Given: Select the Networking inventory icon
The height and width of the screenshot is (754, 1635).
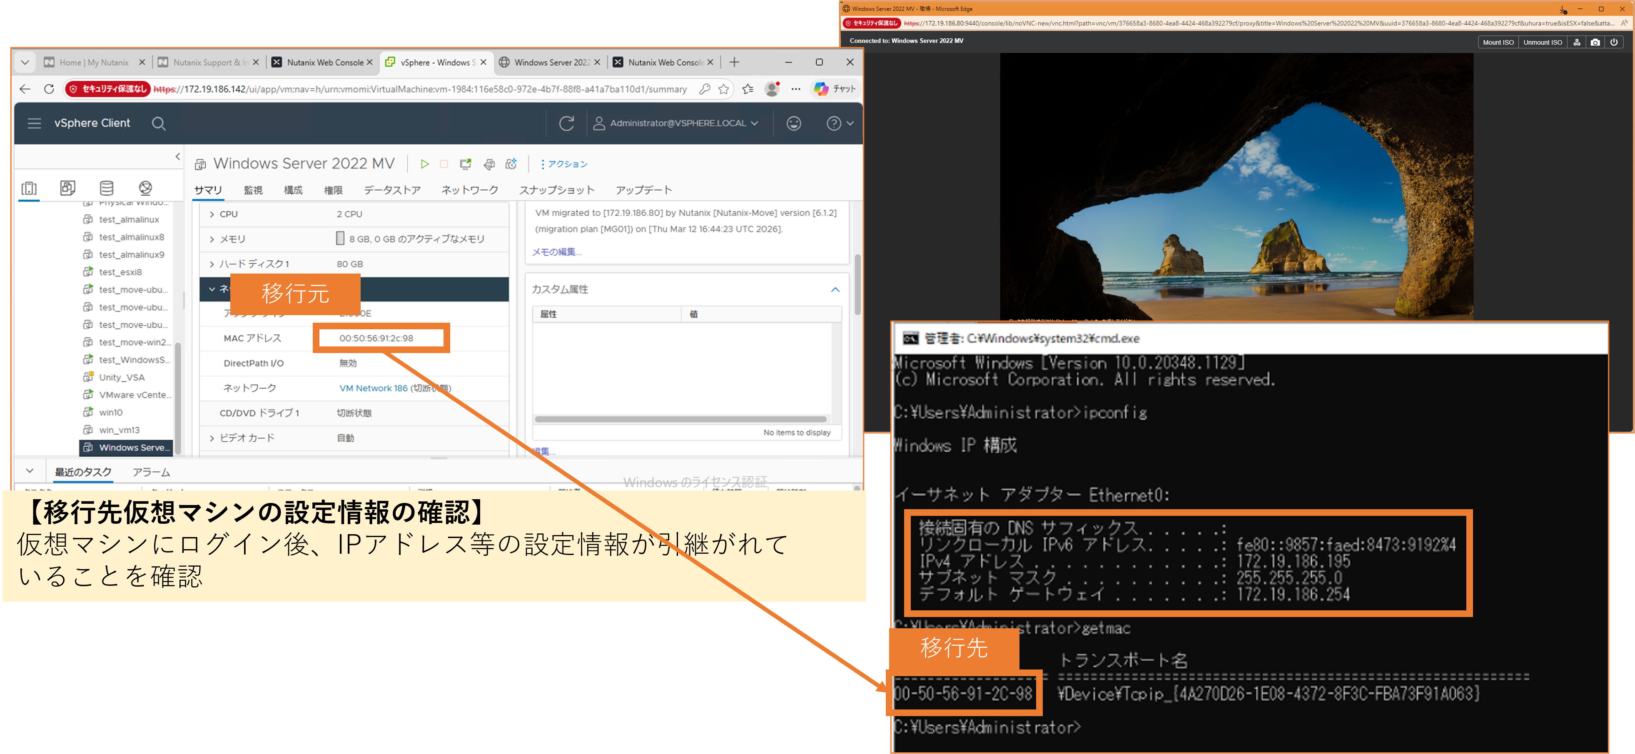Looking at the screenshot, I should coord(145,188).
